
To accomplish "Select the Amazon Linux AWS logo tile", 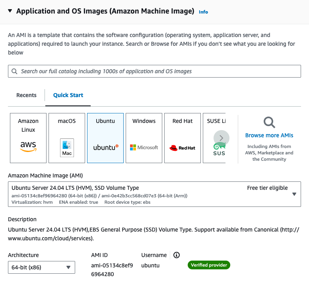I will coord(28,138).
